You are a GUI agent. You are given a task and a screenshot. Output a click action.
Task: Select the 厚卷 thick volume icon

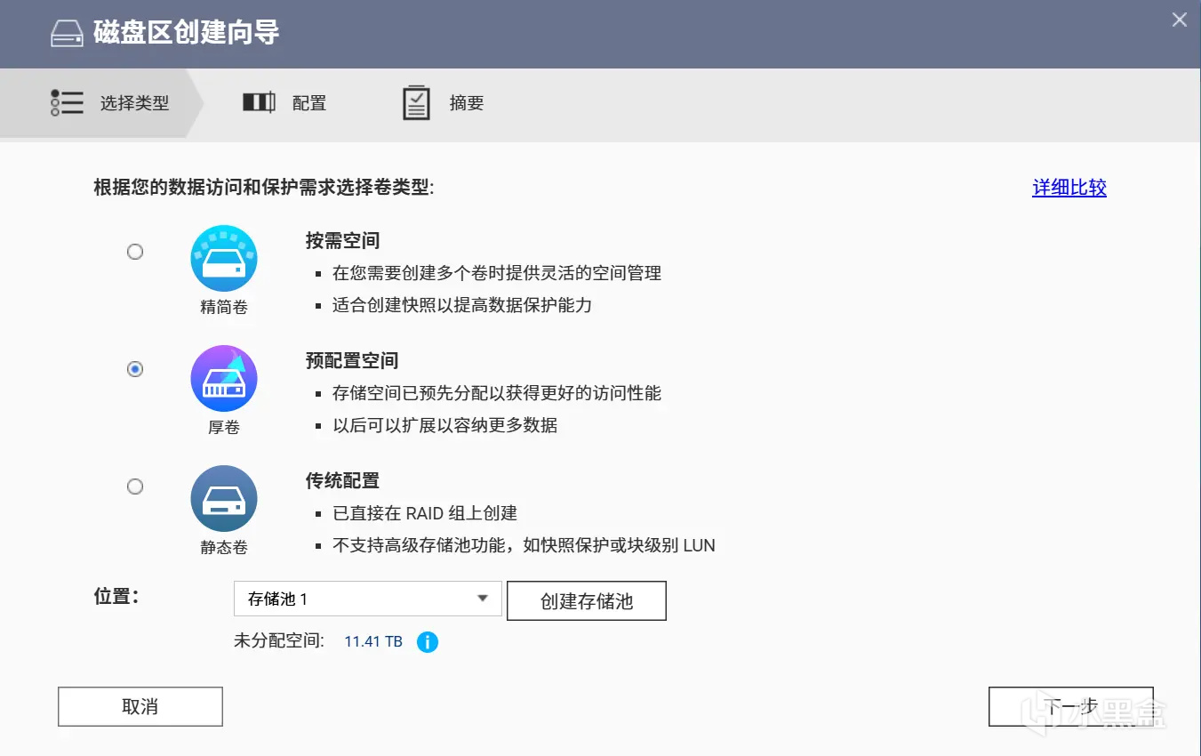(x=224, y=378)
